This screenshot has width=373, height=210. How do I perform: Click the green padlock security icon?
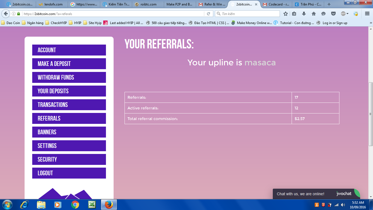19,14
